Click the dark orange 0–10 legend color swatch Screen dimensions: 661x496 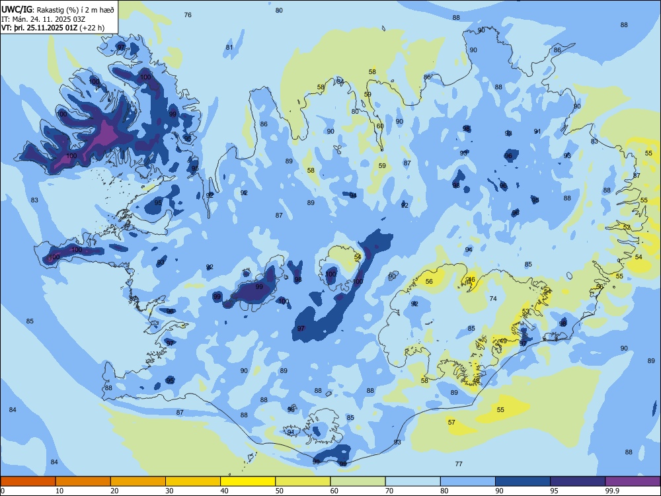28,481
